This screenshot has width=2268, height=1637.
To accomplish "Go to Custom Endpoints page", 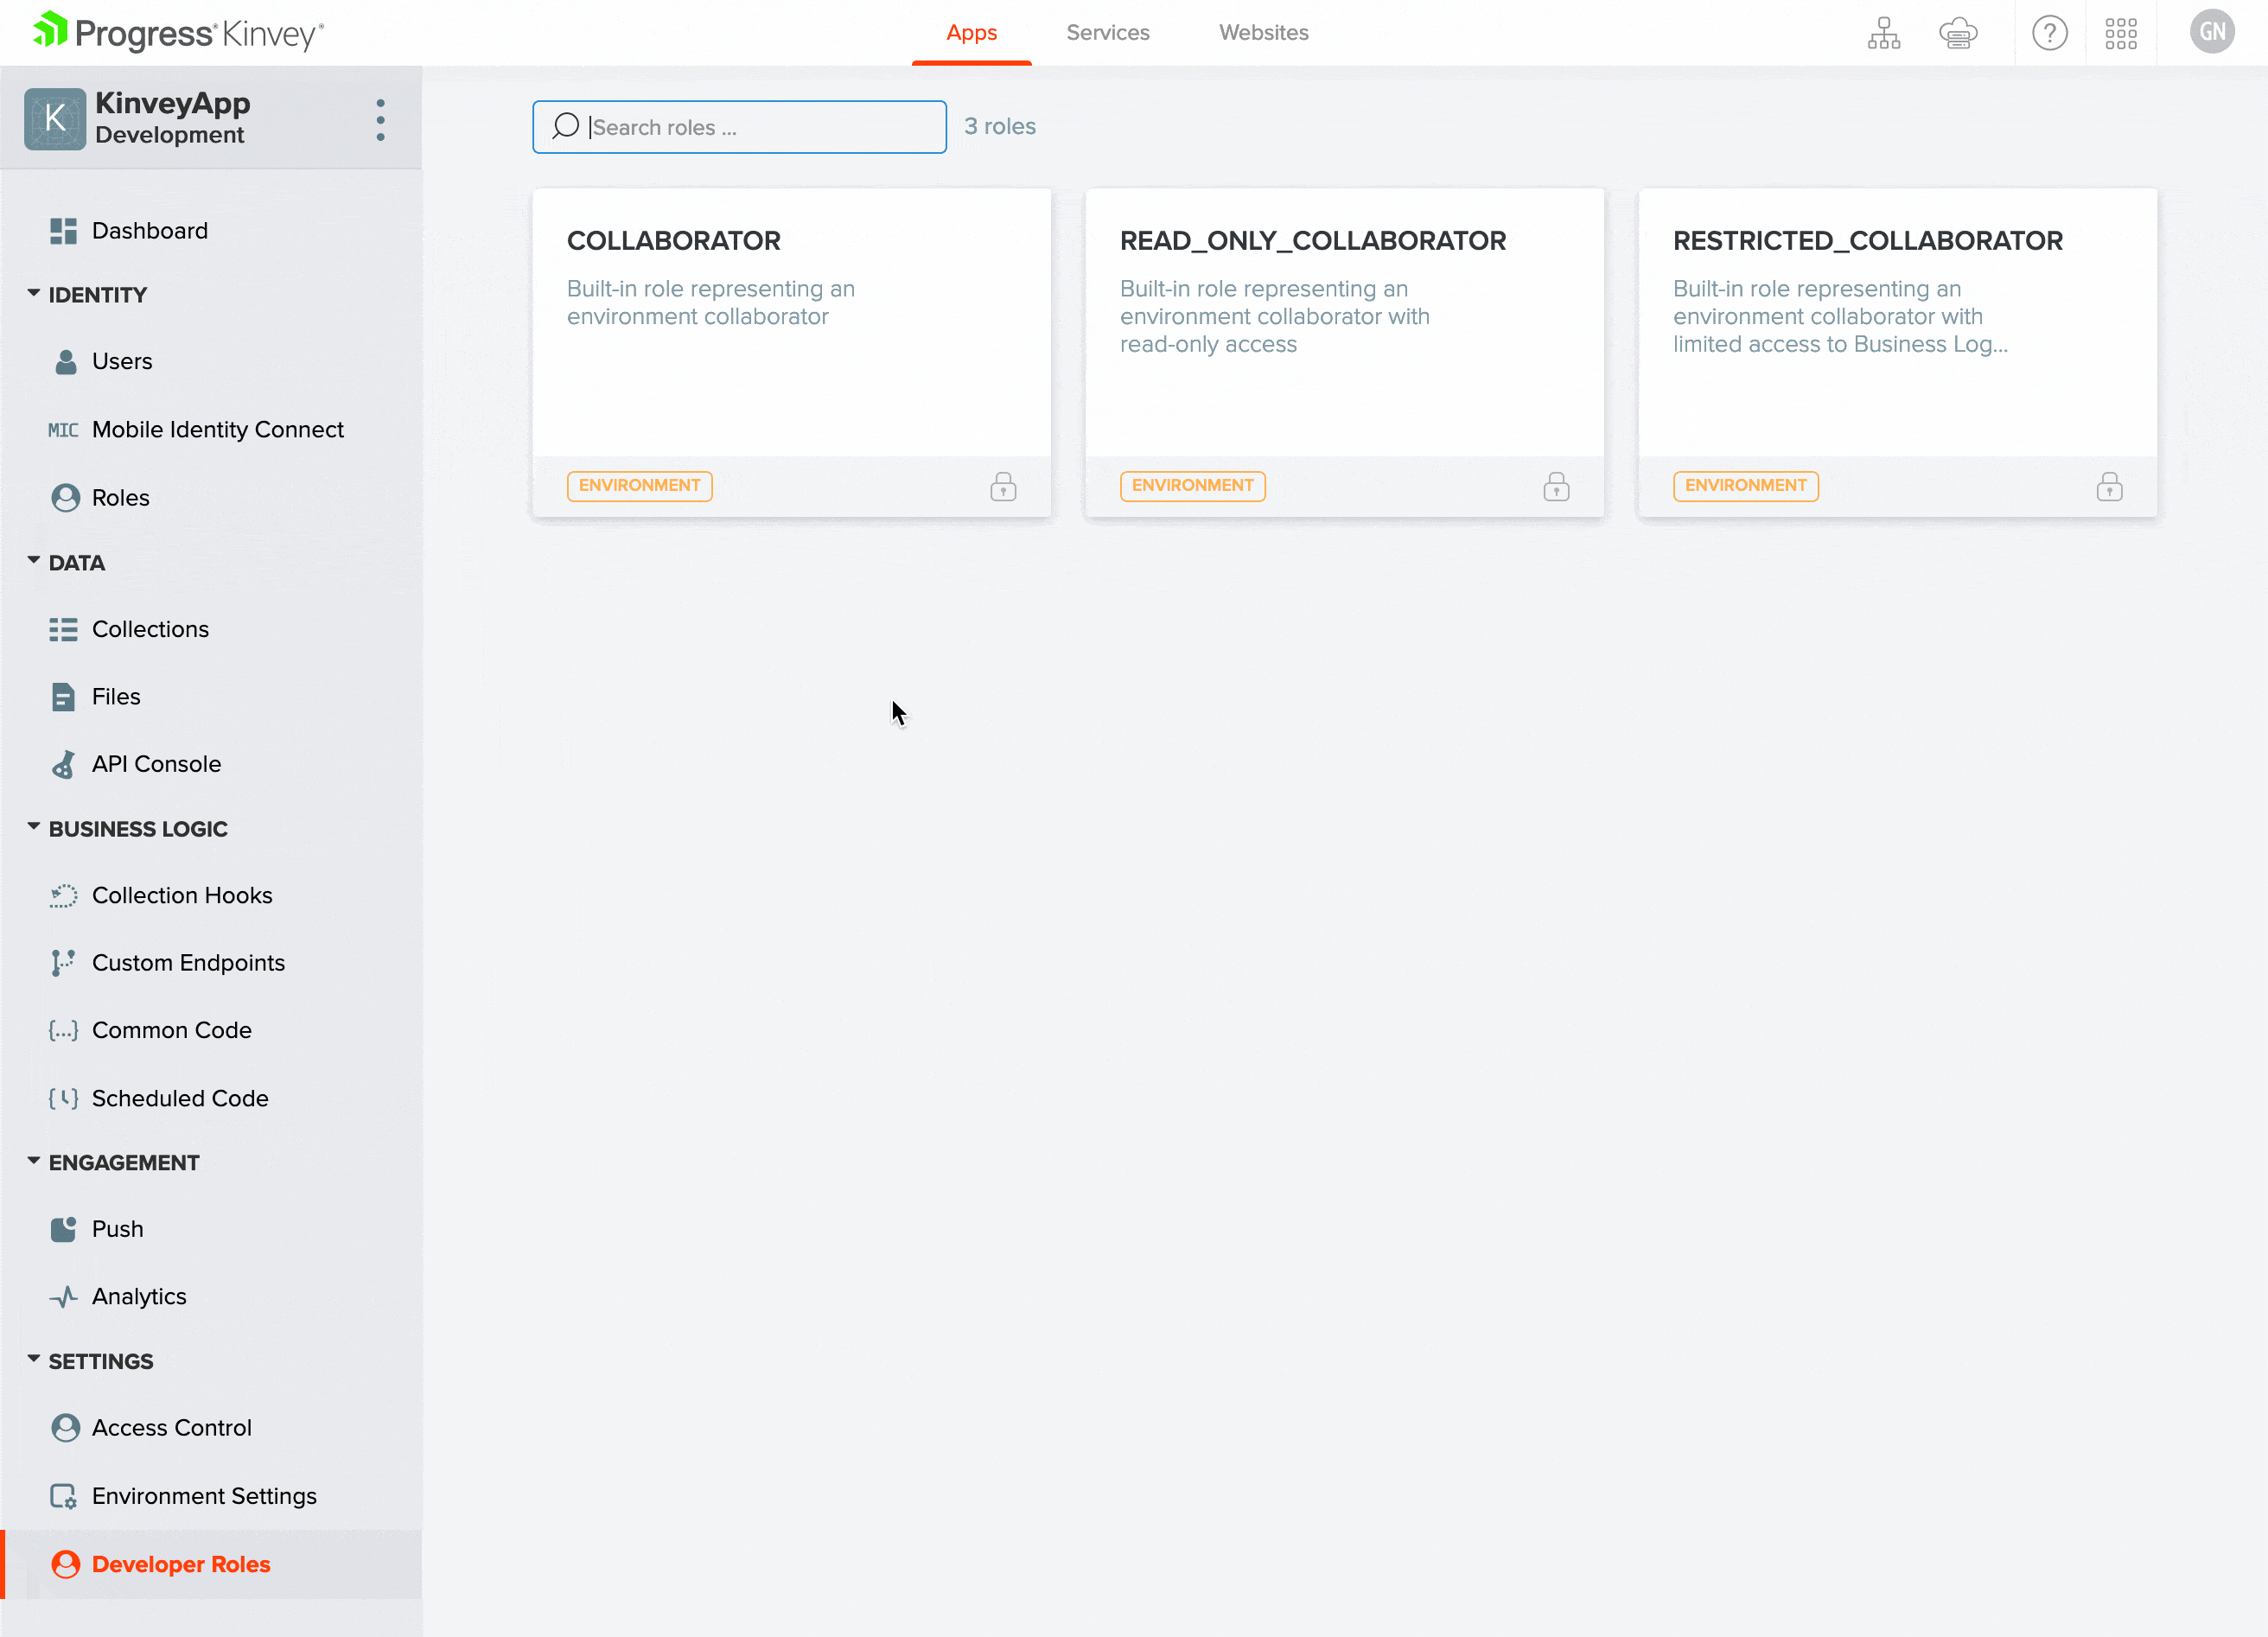I will pyautogui.click(x=188, y=962).
